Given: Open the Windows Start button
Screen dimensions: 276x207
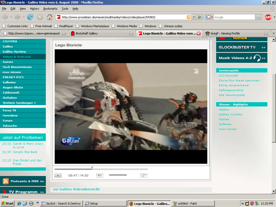Looking at the screenshot, I should coord(7,203).
